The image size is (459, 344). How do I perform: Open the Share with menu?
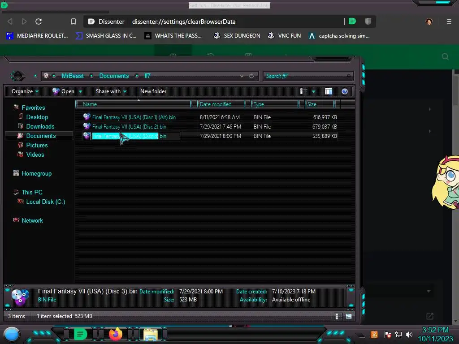click(x=111, y=91)
